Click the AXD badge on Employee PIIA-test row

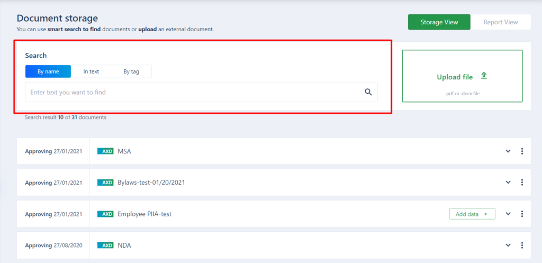point(105,214)
